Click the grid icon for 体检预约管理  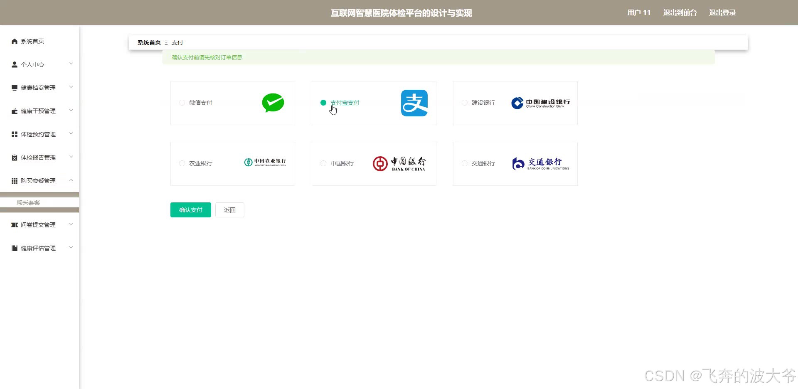pyautogui.click(x=15, y=134)
